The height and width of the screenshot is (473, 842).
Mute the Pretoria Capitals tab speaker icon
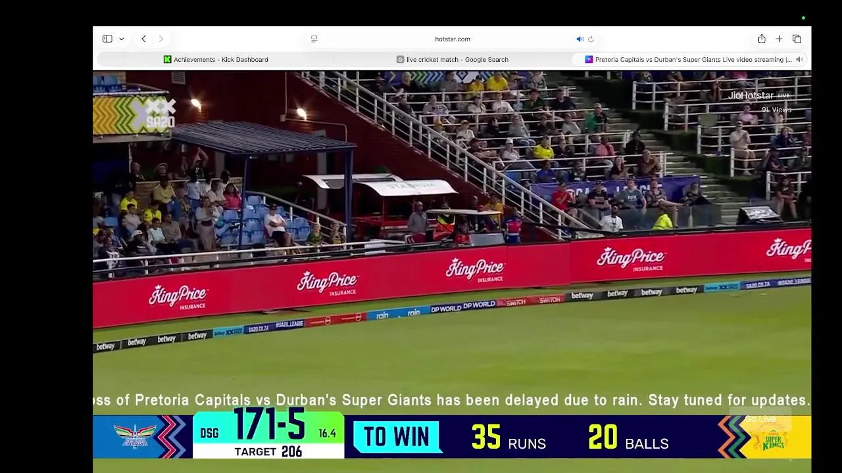[x=799, y=59]
